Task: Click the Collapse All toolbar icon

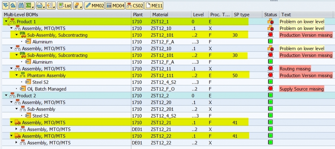Action: coord(13,6)
